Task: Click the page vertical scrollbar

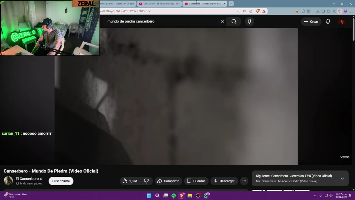Action: (353, 29)
